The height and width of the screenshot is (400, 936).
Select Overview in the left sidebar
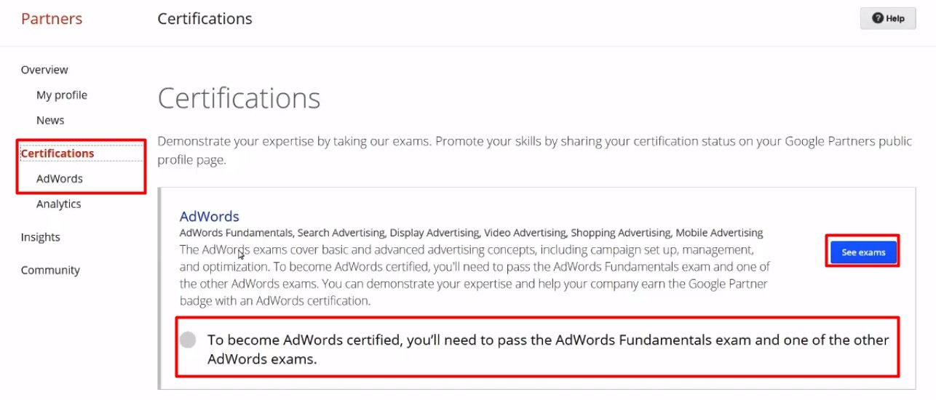pos(44,70)
